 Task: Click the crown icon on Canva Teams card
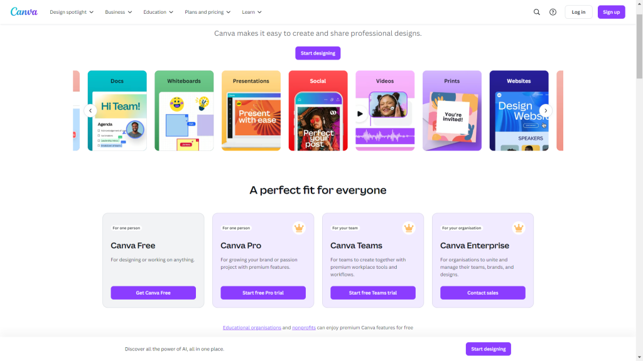pos(409,228)
